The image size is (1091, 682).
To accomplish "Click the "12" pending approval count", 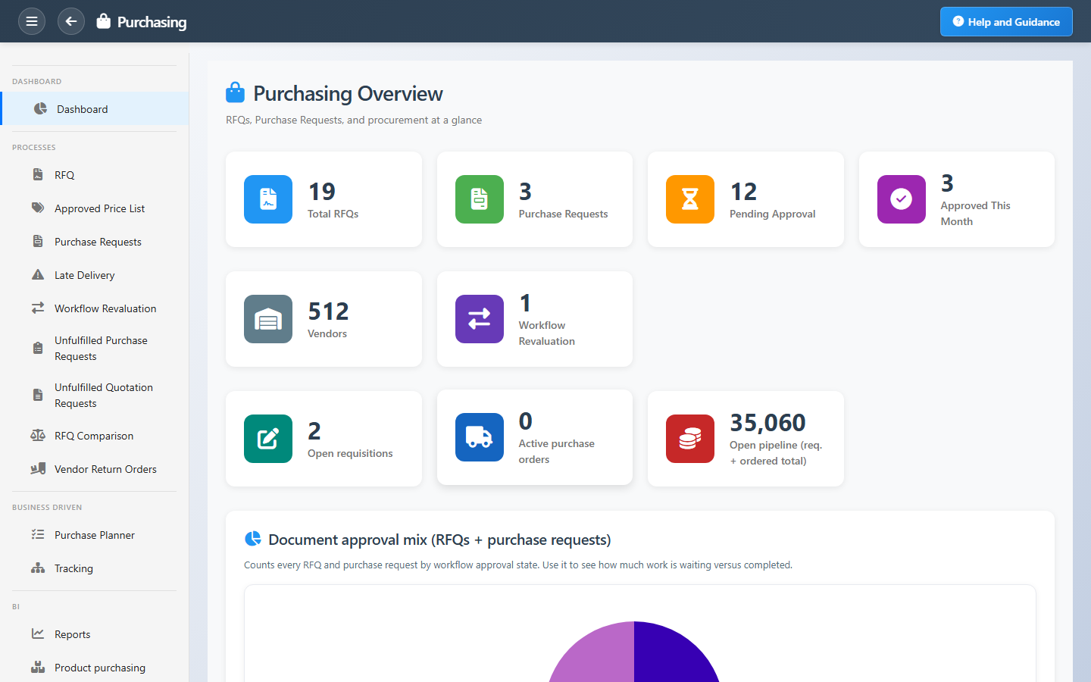I will (x=744, y=192).
